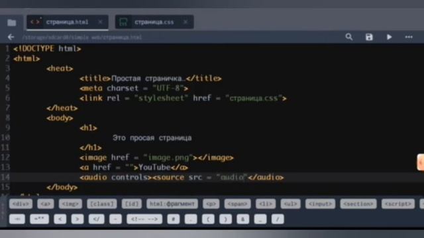This screenshot has height=238, width=424.
Task: Tap the { brace key
Action: [208, 219]
